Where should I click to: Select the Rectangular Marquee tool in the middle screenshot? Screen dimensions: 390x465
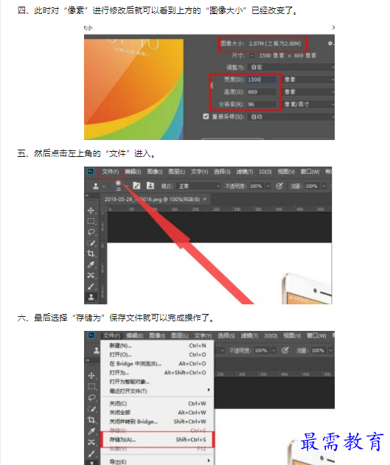click(91, 221)
